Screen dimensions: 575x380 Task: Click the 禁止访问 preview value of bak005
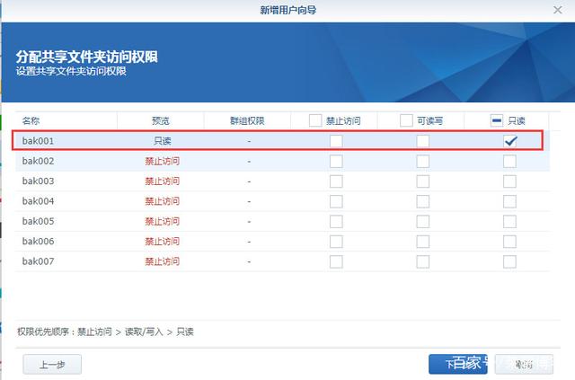[x=163, y=222]
